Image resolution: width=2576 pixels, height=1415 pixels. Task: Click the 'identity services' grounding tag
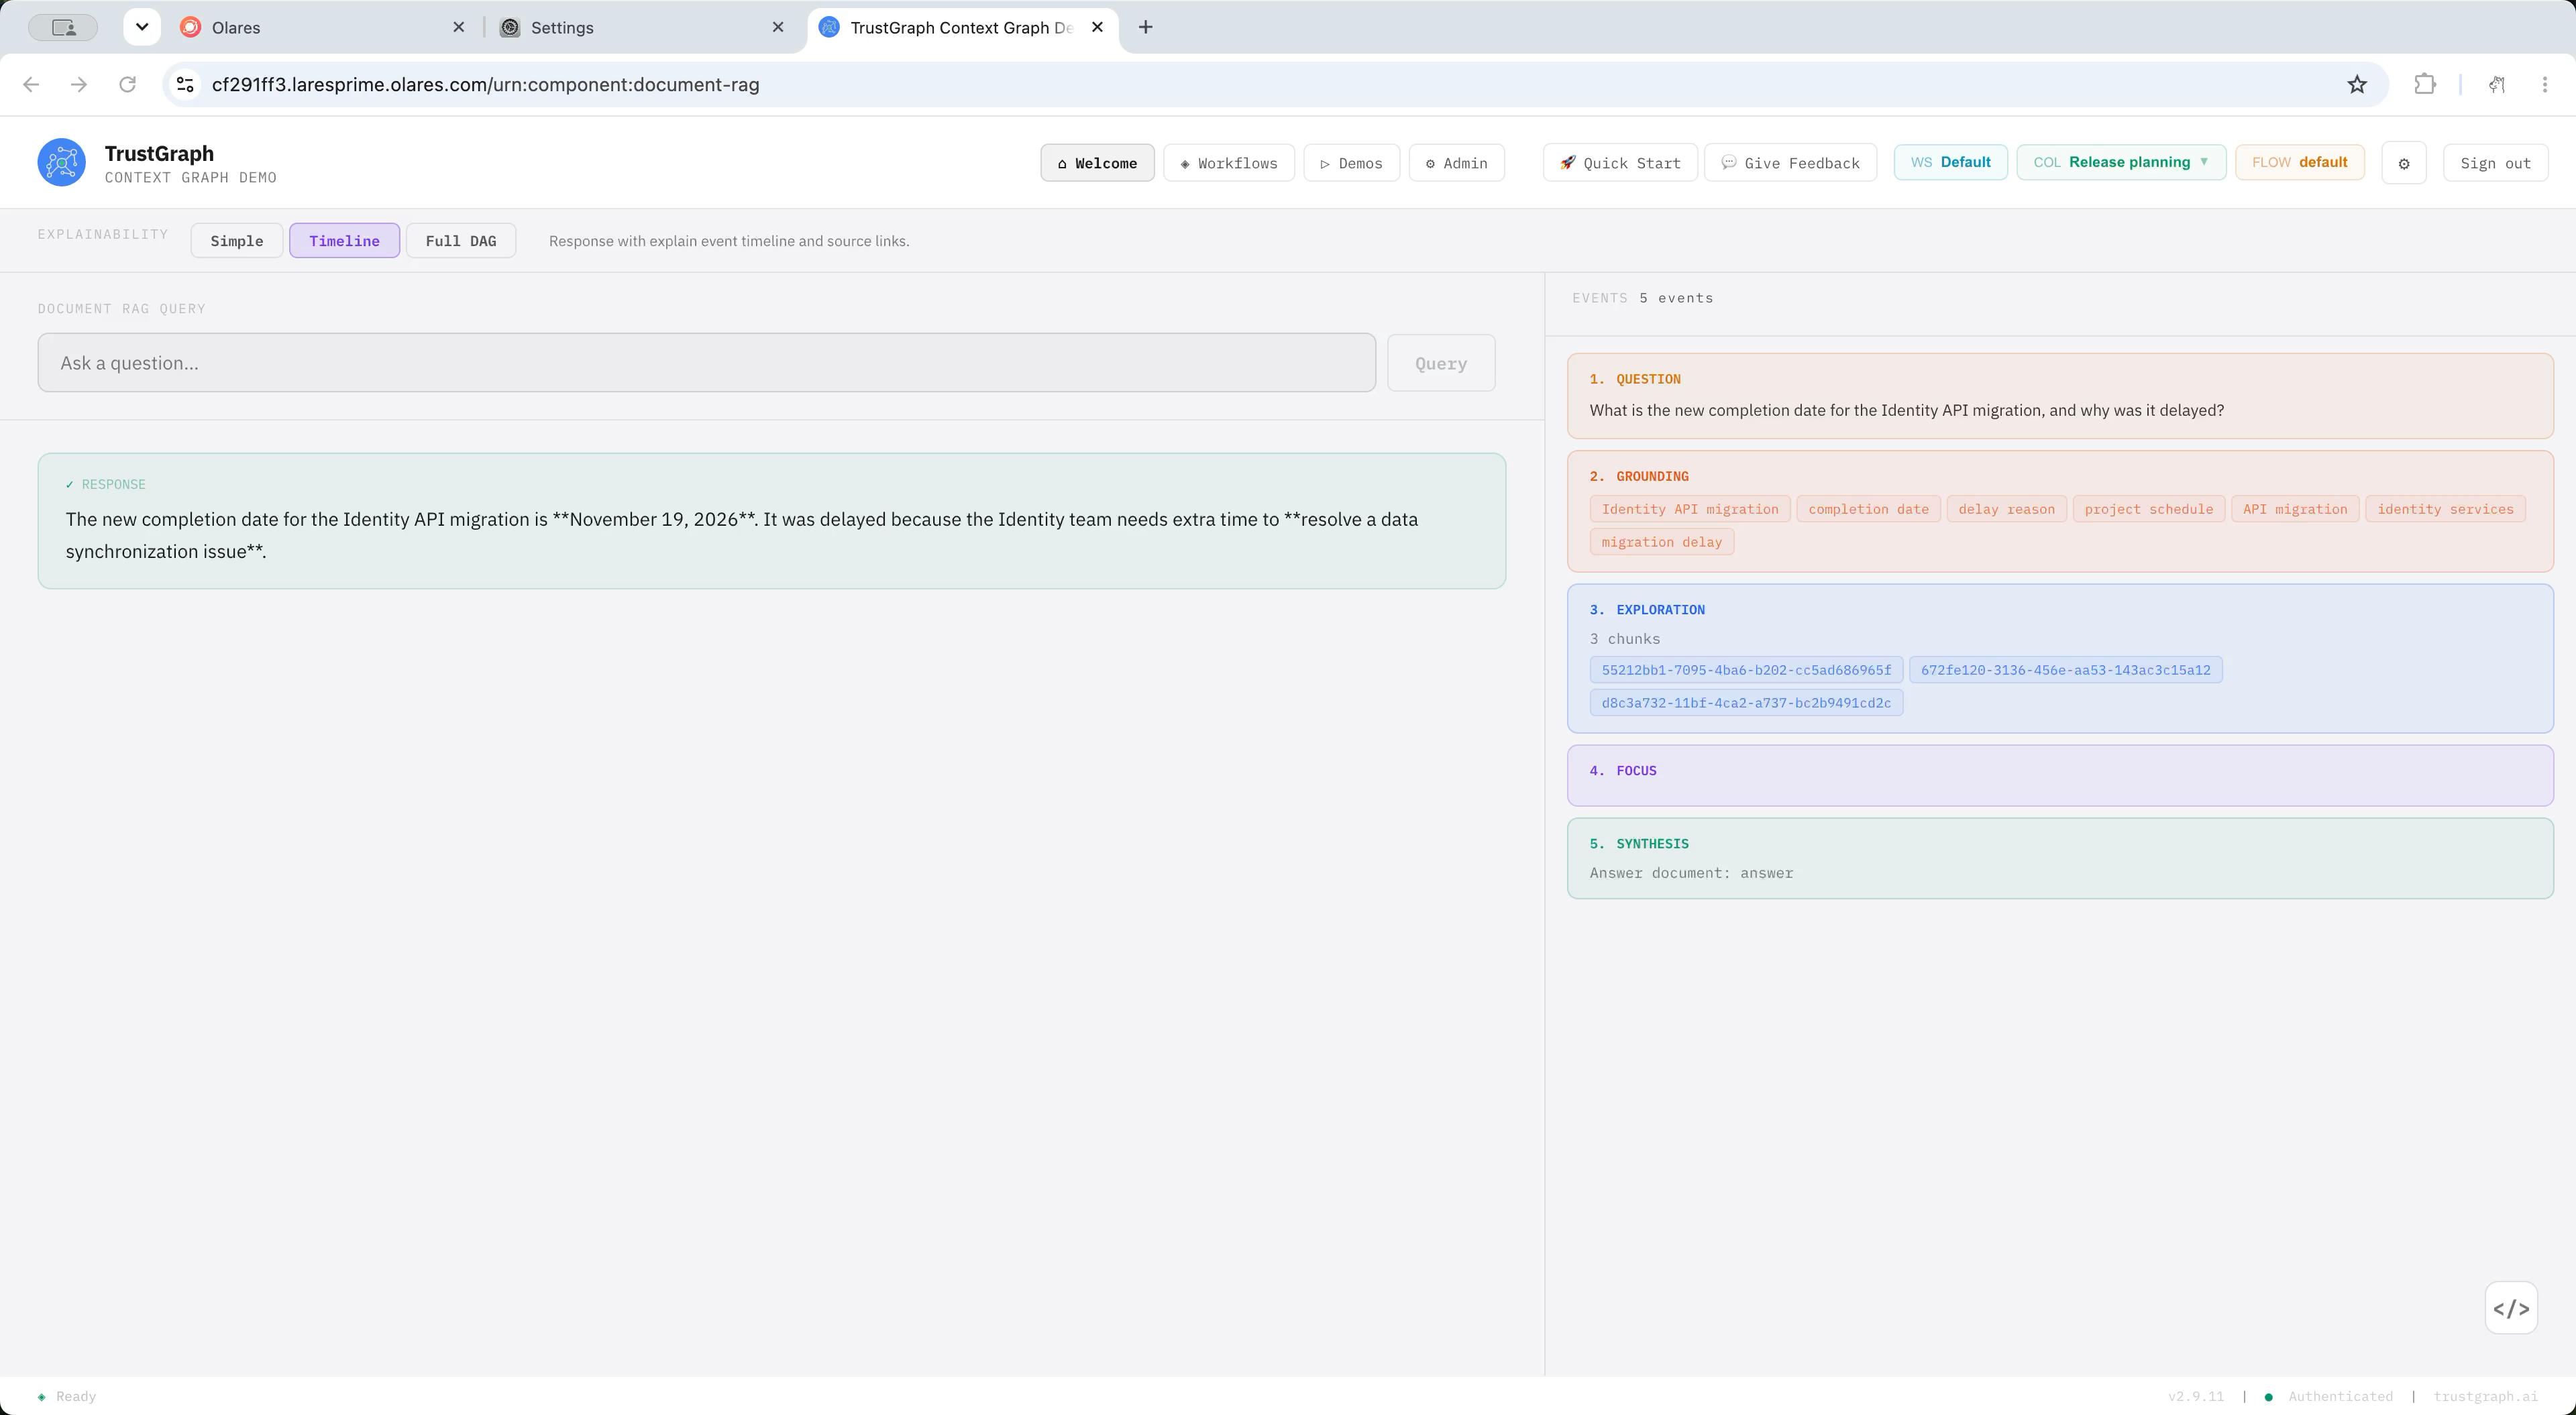(x=2445, y=509)
